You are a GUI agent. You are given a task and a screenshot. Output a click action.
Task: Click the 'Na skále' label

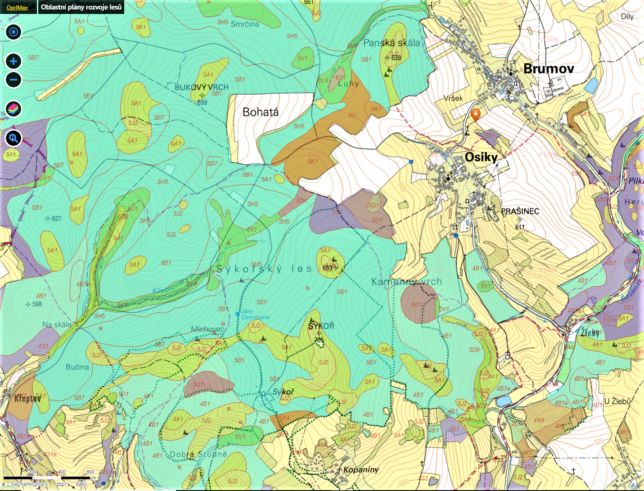57,324
